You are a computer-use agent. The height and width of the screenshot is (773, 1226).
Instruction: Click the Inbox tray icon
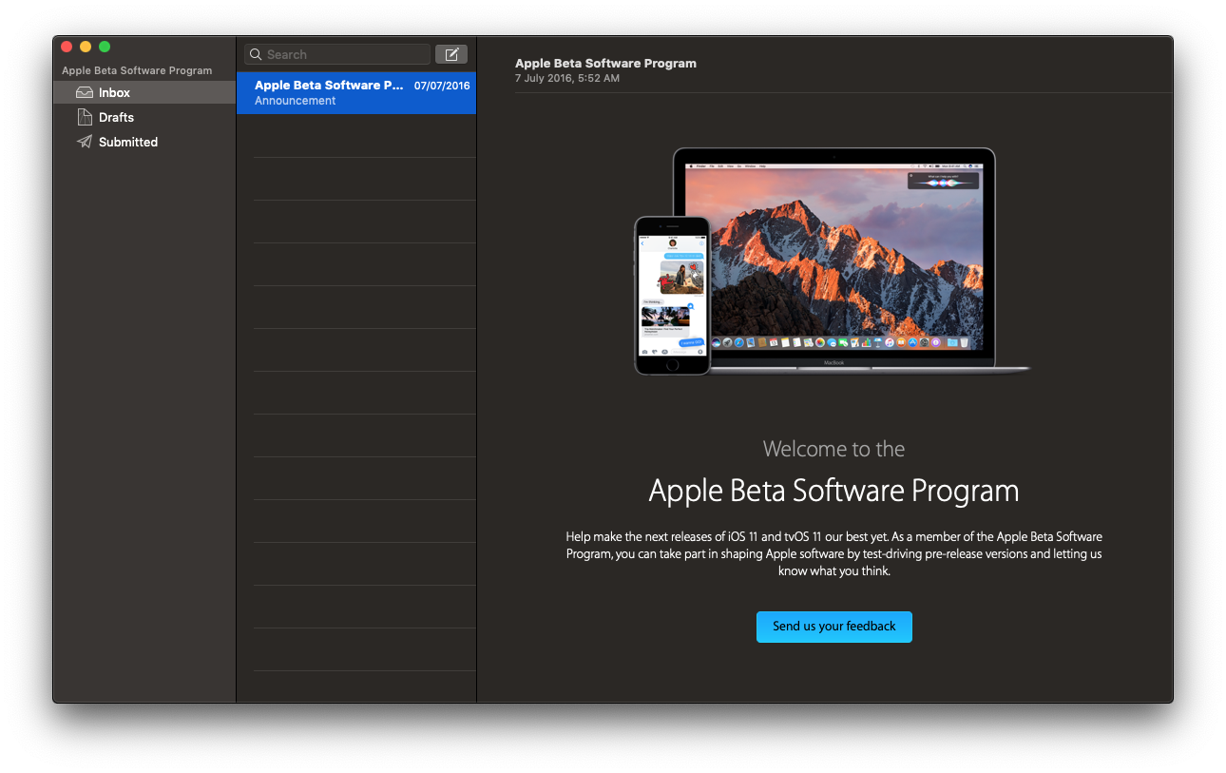pos(85,92)
